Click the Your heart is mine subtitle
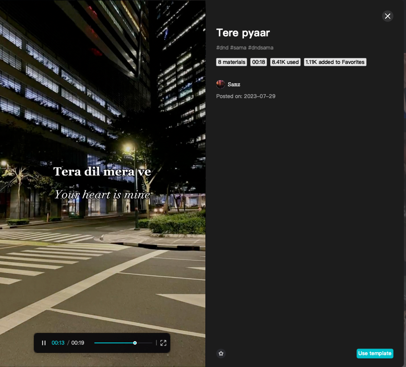Viewport: 406px width, 367px height. (102, 195)
